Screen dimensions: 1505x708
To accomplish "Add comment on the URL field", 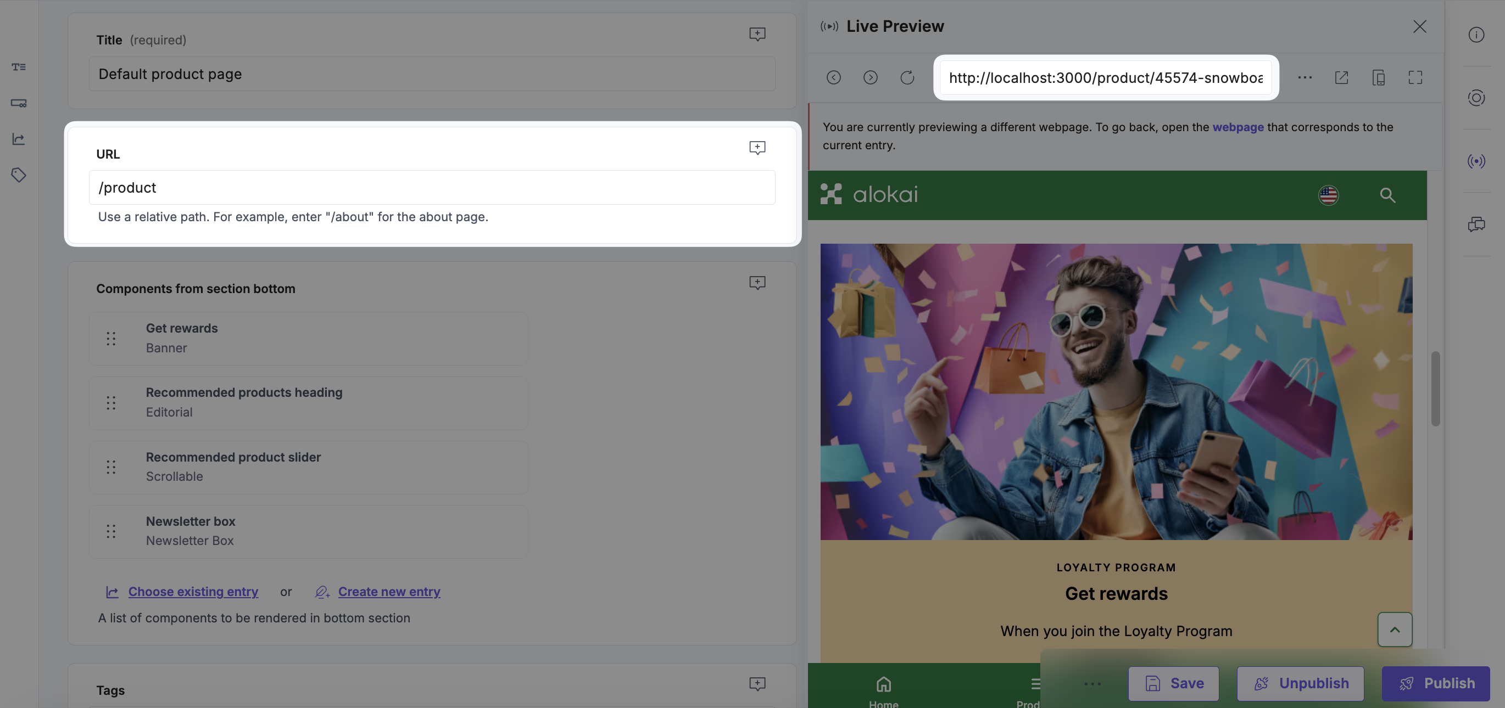I will pyautogui.click(x=757, y=148).
